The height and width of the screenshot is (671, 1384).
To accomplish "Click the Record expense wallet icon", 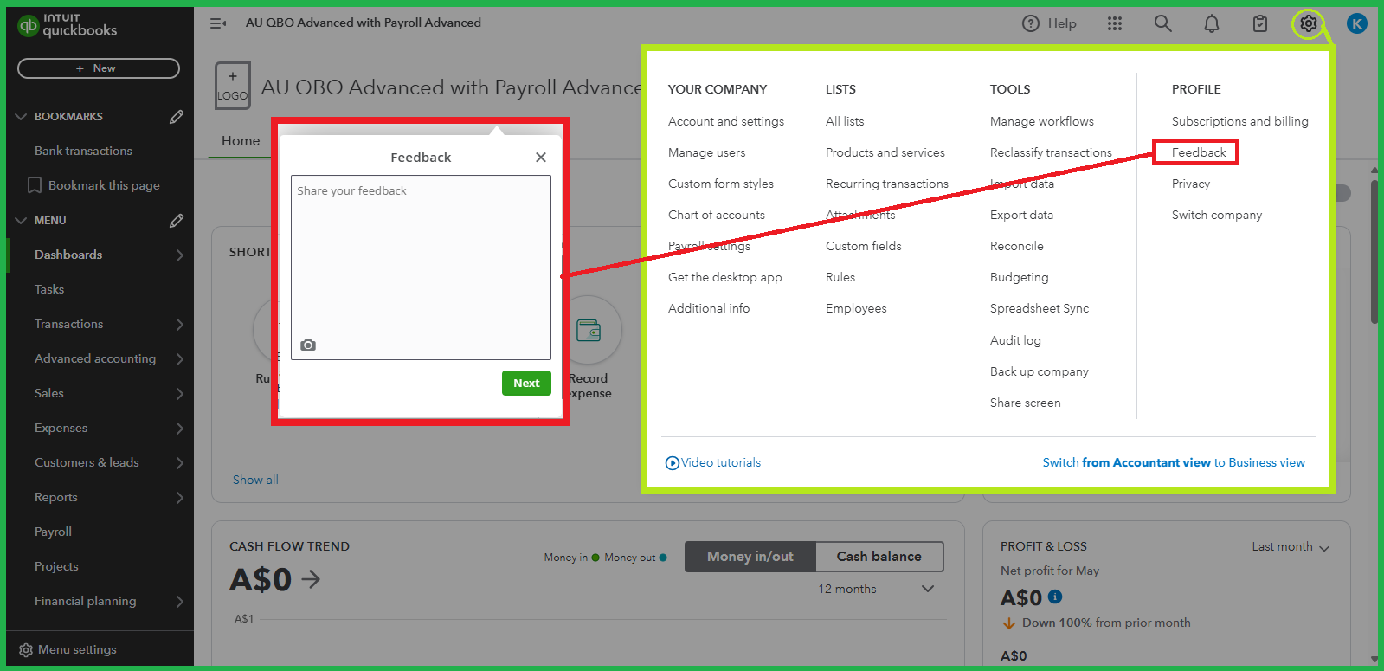I will click(589, 330).
